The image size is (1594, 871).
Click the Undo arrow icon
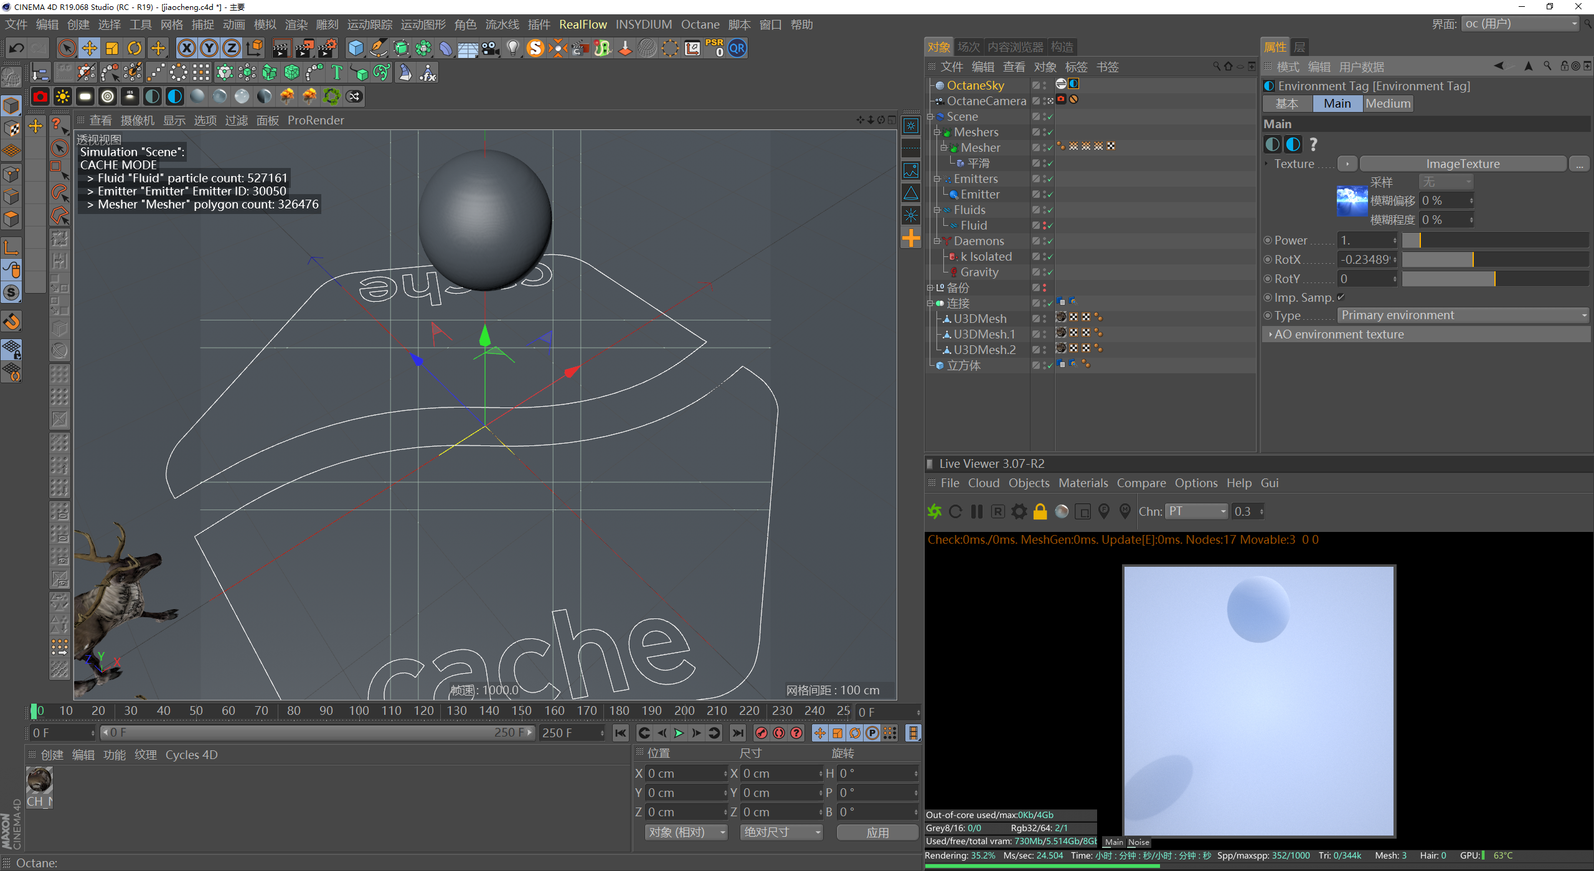17,48
